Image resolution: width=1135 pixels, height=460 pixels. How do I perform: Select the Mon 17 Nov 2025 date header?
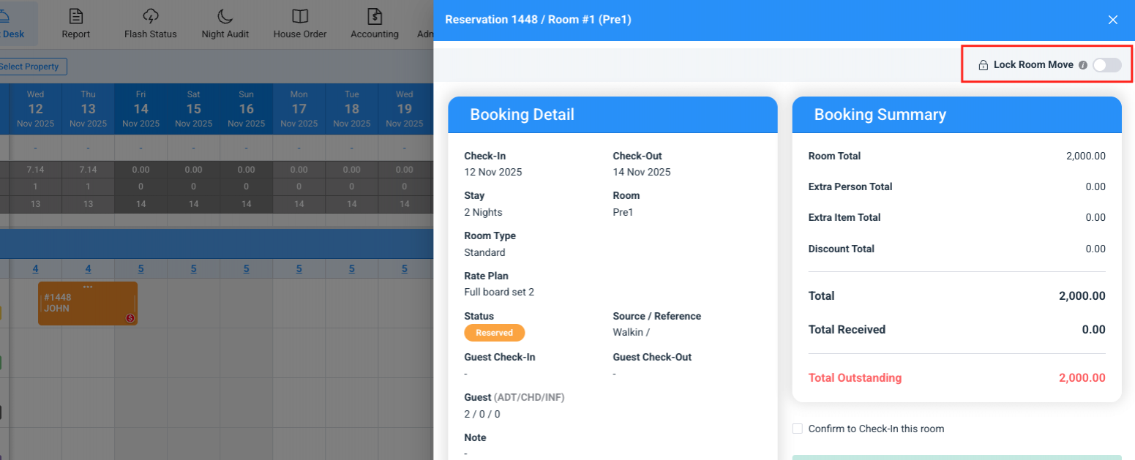[299, 109]
